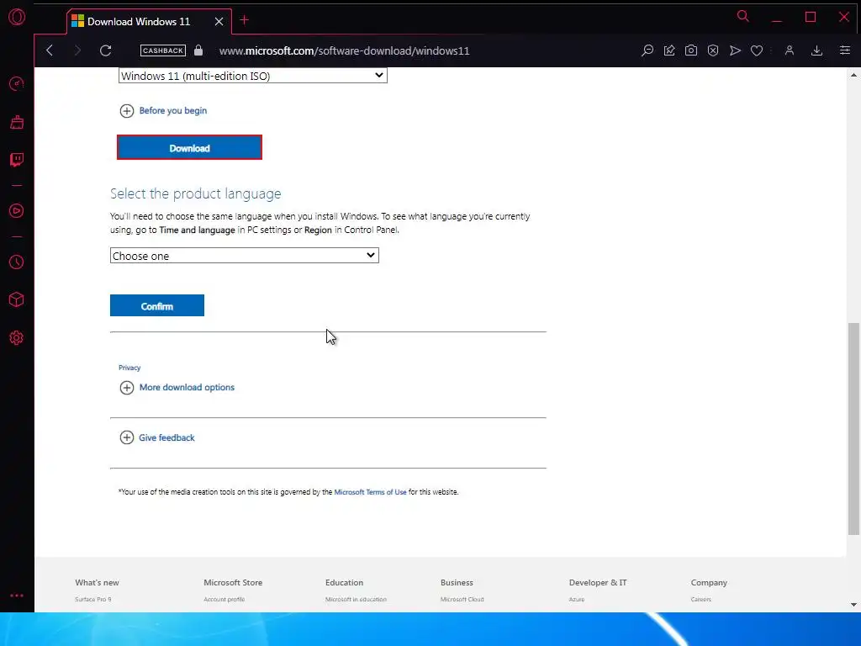The image size is (861, 646).
Task: Open Careers footer link
Action: coord(700,599)
